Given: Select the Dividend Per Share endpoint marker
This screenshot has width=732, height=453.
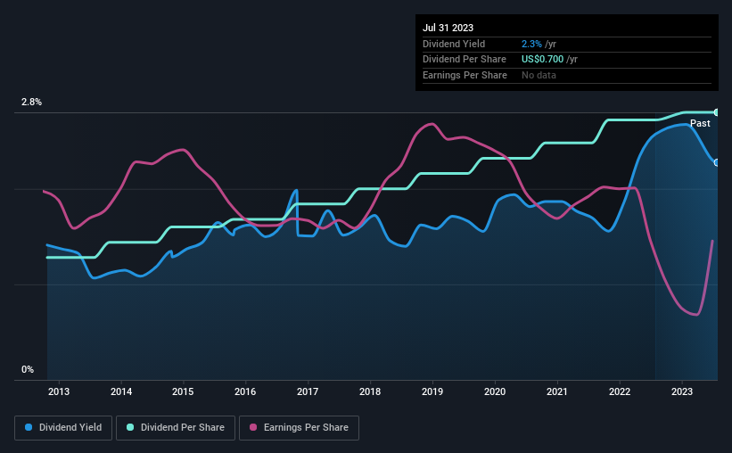Looking at the screenshot, I should [717, 112].
